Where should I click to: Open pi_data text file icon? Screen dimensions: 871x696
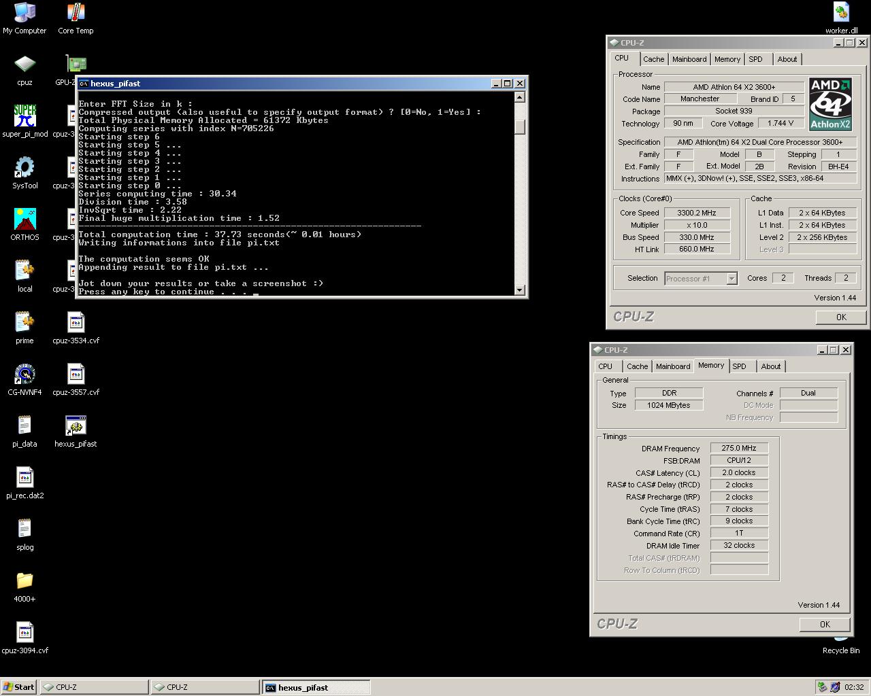[24, 431]
